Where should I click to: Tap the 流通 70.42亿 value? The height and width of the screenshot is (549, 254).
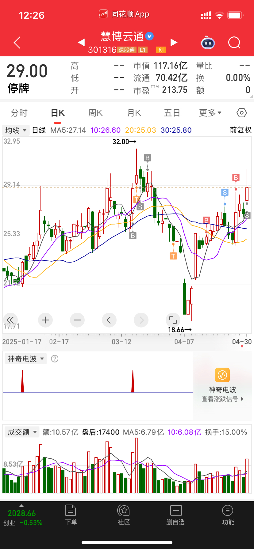[x=171, y=78]
